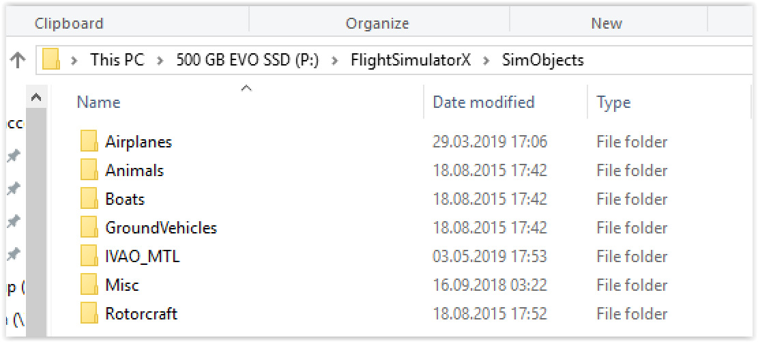Sort by the Date modified column
The width and height of the screenshot is (758, 342).
[x=484, y=102]
